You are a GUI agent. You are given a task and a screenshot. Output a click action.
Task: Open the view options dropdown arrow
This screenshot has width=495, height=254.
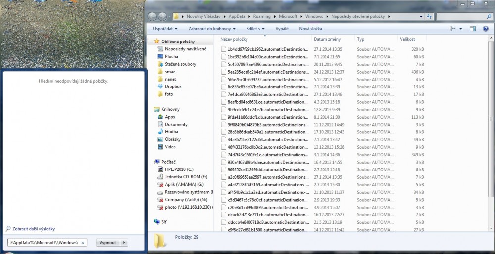pos(461,29)
